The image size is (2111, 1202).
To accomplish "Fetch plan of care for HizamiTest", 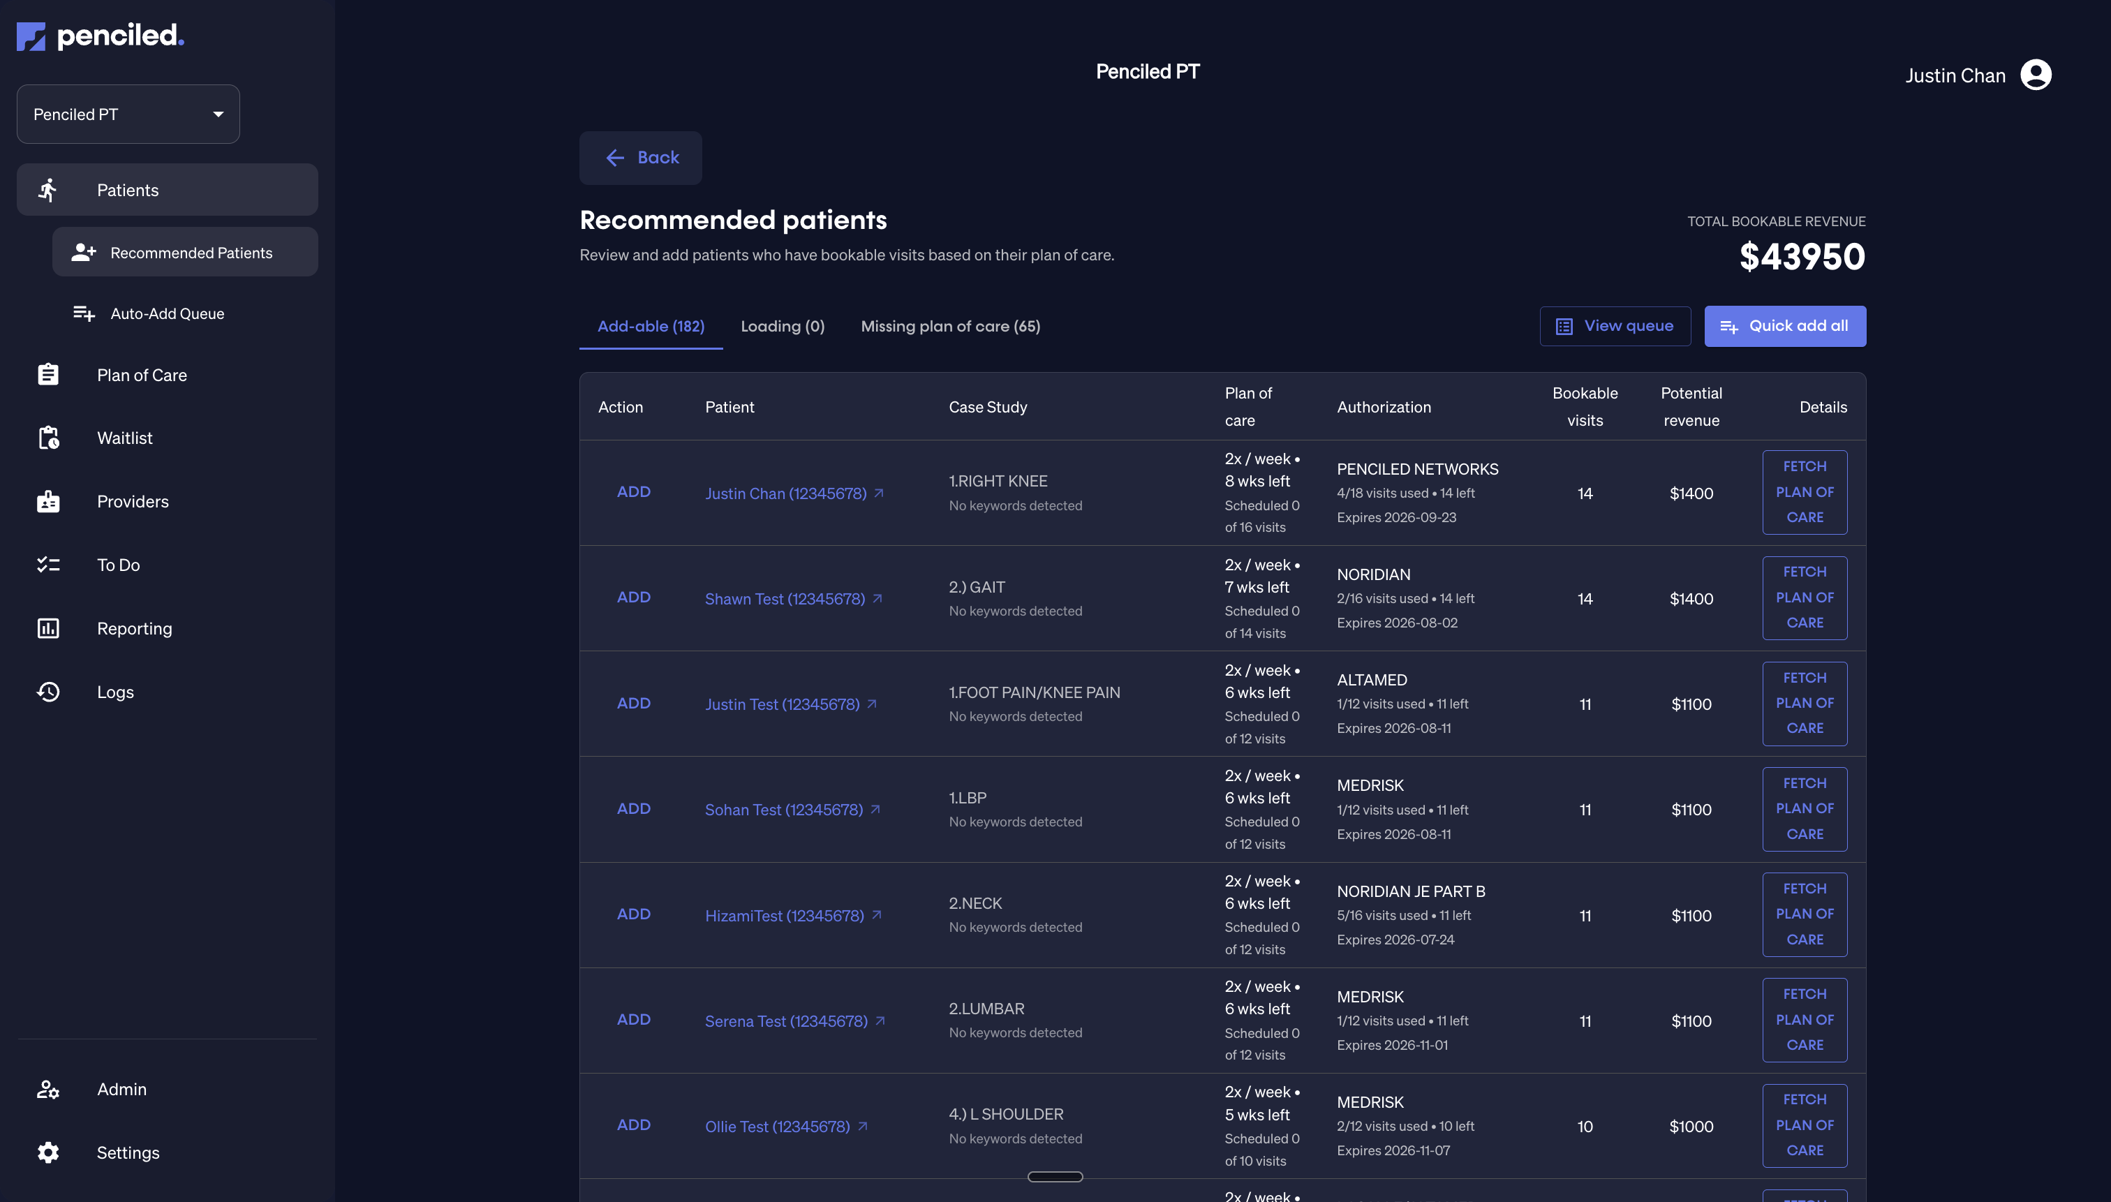I will (1805, 914).
